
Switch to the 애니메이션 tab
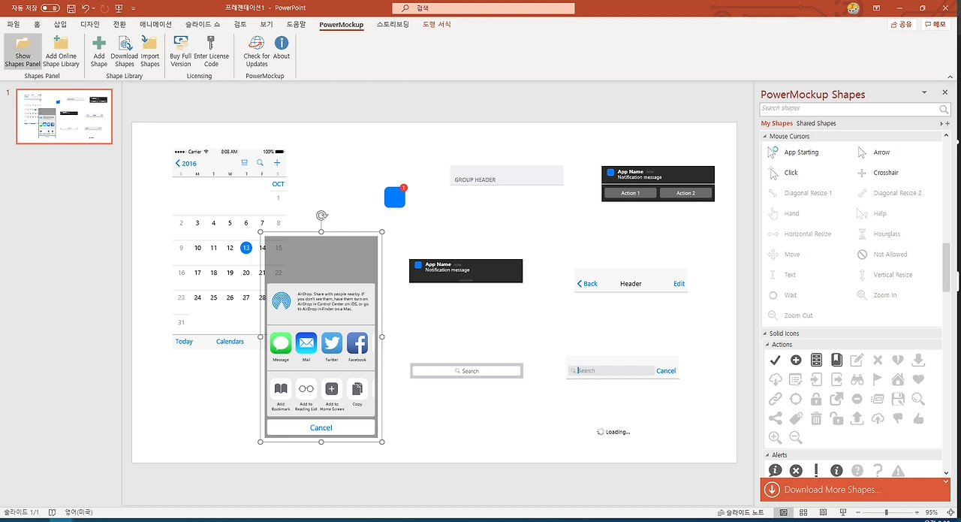(155, 25)
